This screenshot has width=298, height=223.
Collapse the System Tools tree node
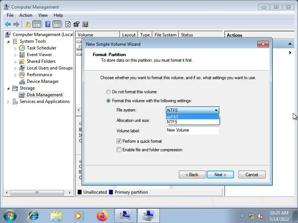coord(8,42)
